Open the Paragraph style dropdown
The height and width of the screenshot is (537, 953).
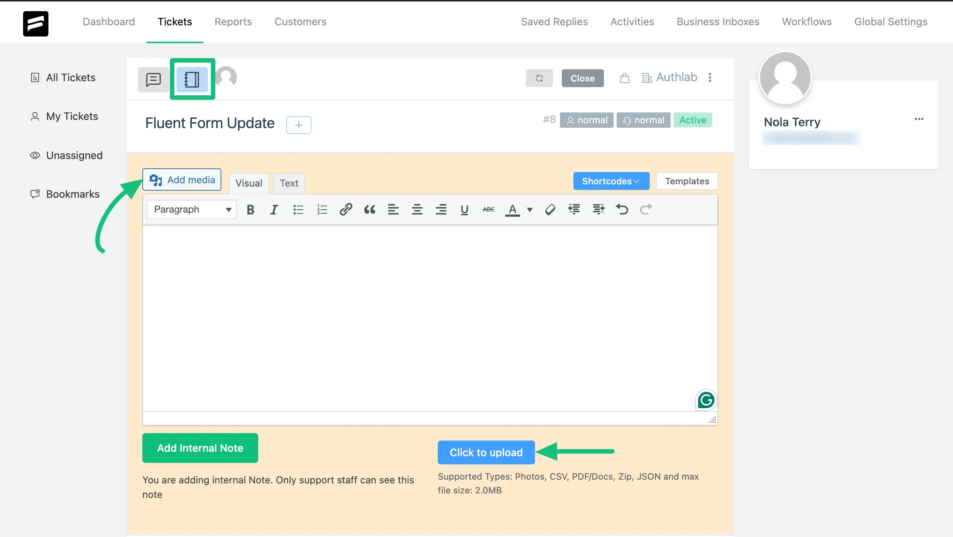[x=190, y=209]
